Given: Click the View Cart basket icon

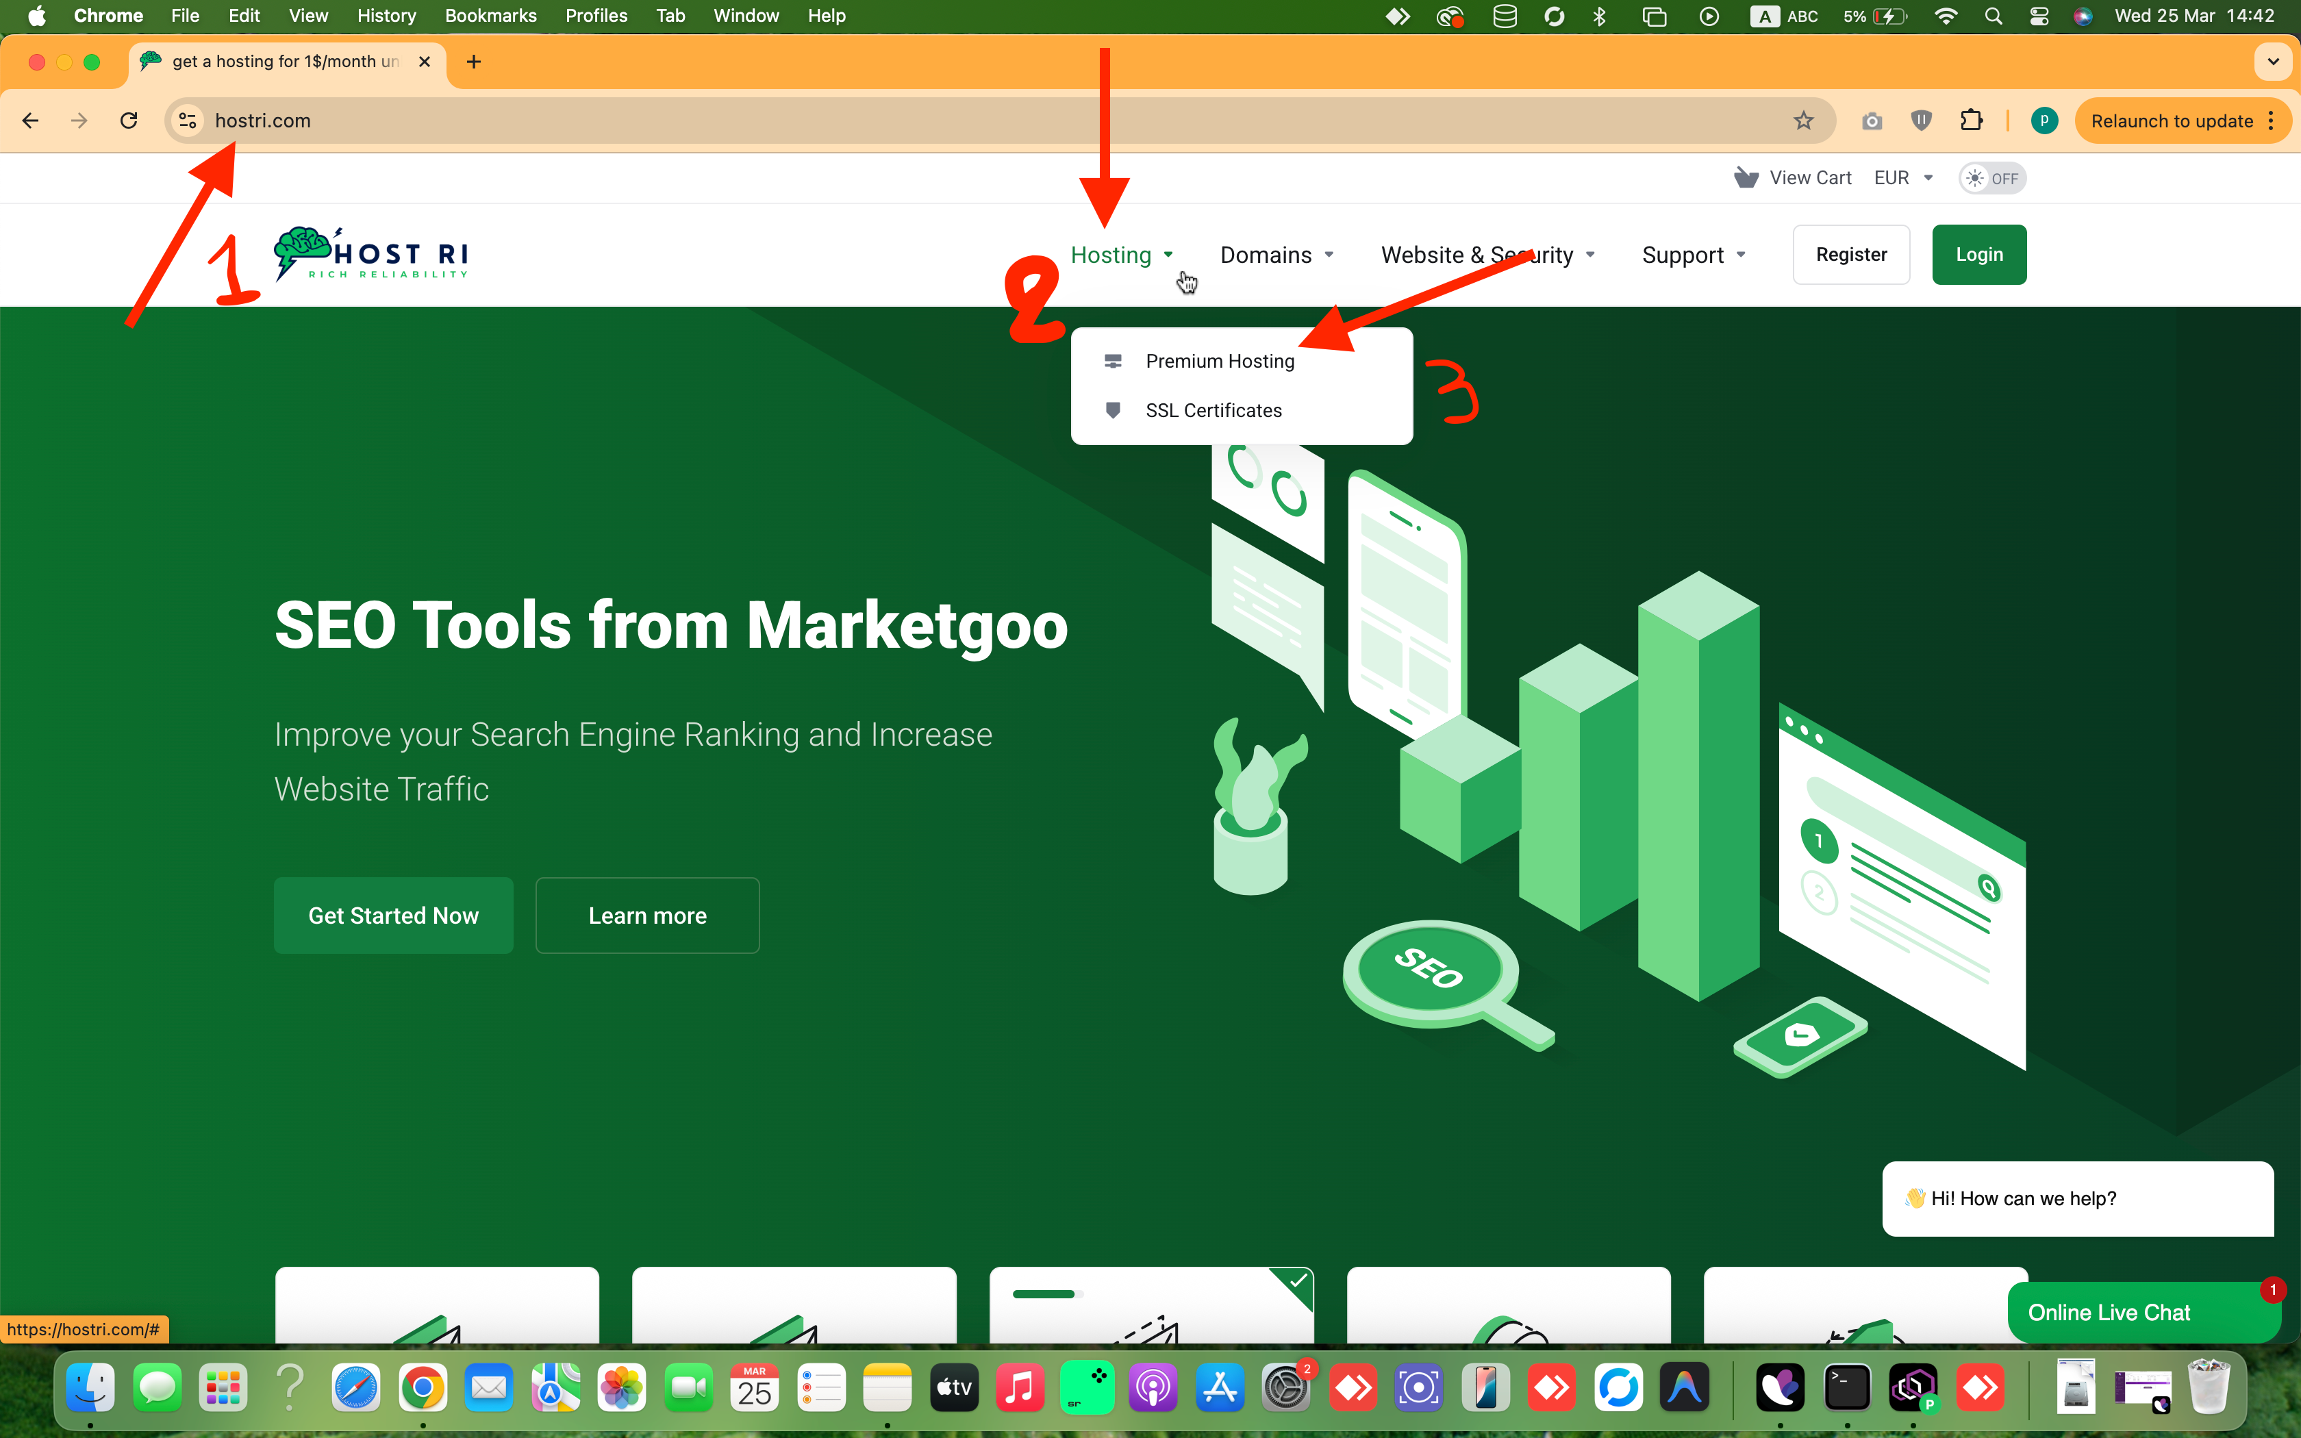Looking at the screenshot, I should (1746, 178).
